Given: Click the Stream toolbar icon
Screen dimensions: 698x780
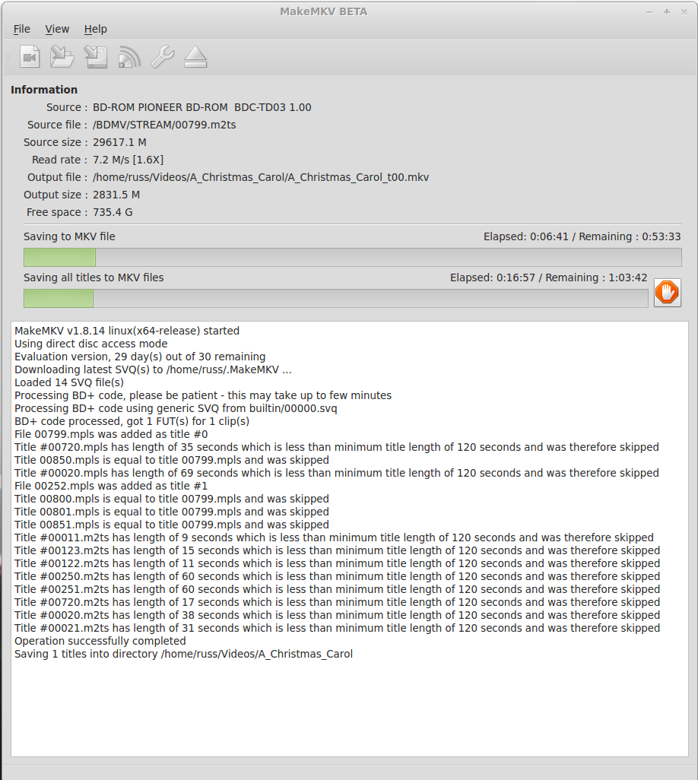Looking at the screenshot, I should [129, 57].
